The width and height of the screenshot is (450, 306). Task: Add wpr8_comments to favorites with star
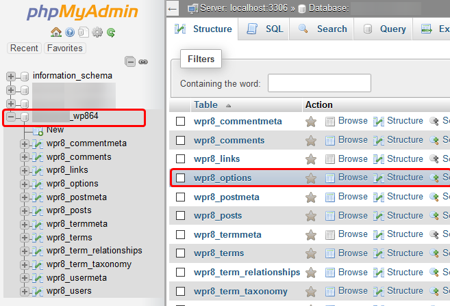311,141
